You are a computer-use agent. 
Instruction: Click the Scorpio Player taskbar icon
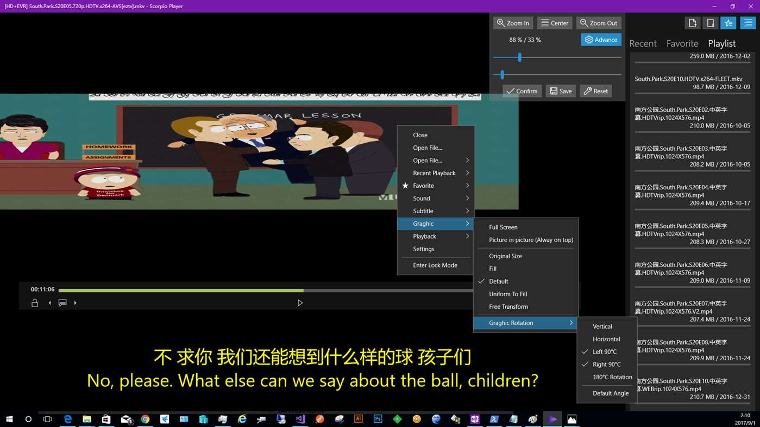552,419
